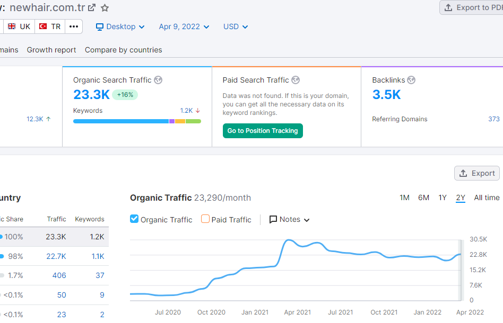Screen dimensions: 503x323
Task: Click the keywords distribution color bar
Action: [137, 121]
